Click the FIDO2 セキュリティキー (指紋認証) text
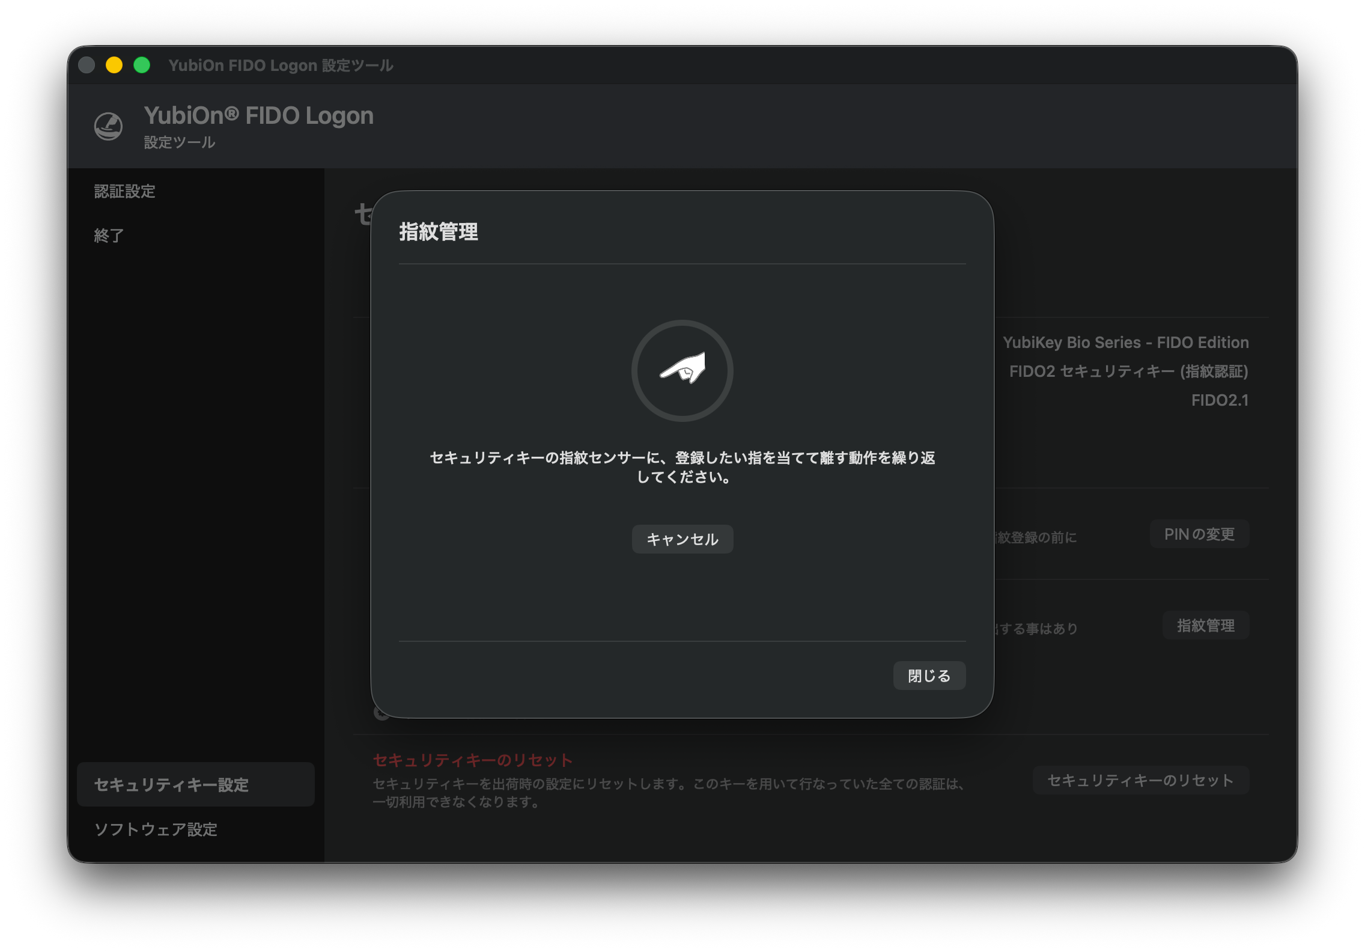This screenshot has width=1365, height=952. click(1129, 371)
